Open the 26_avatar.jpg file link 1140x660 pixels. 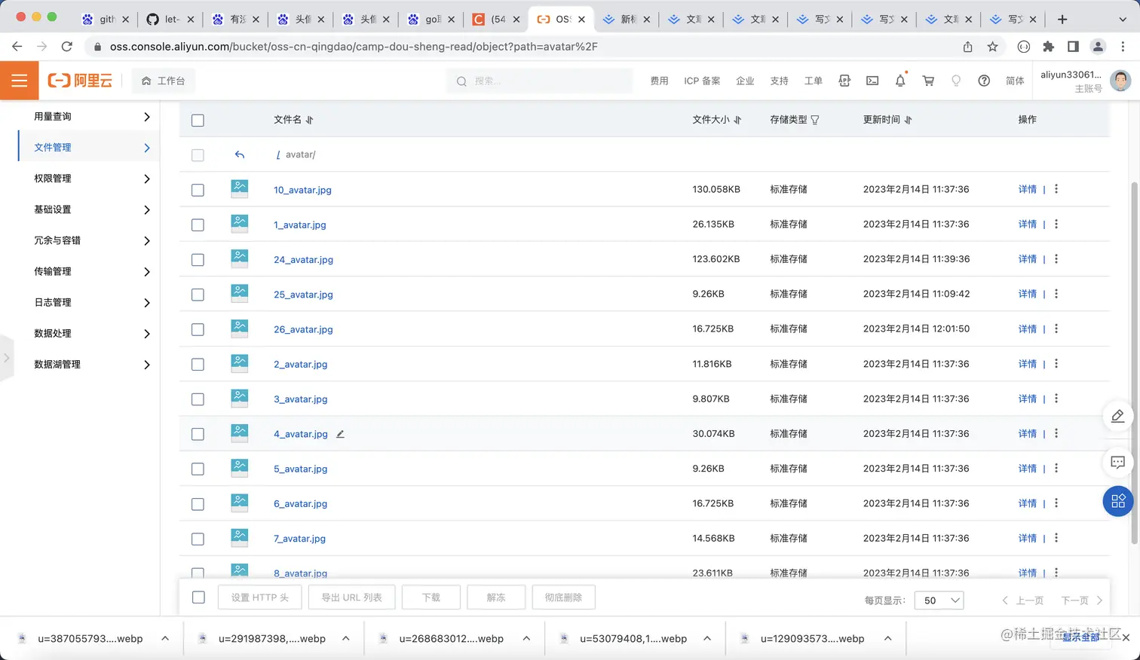click(303, 329)
